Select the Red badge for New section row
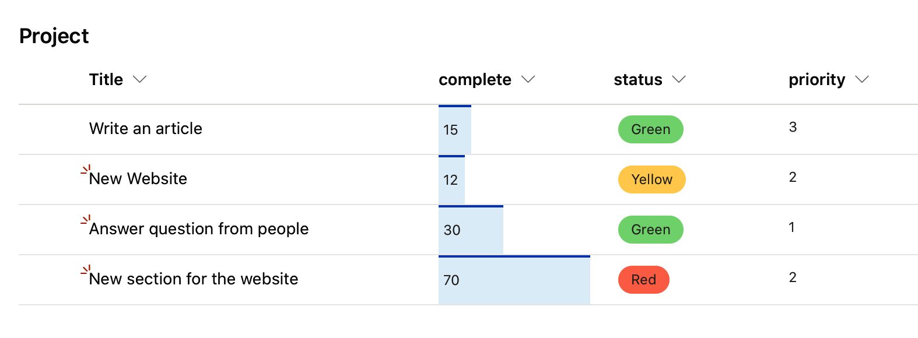918x338 pixels. coord(643,279)
